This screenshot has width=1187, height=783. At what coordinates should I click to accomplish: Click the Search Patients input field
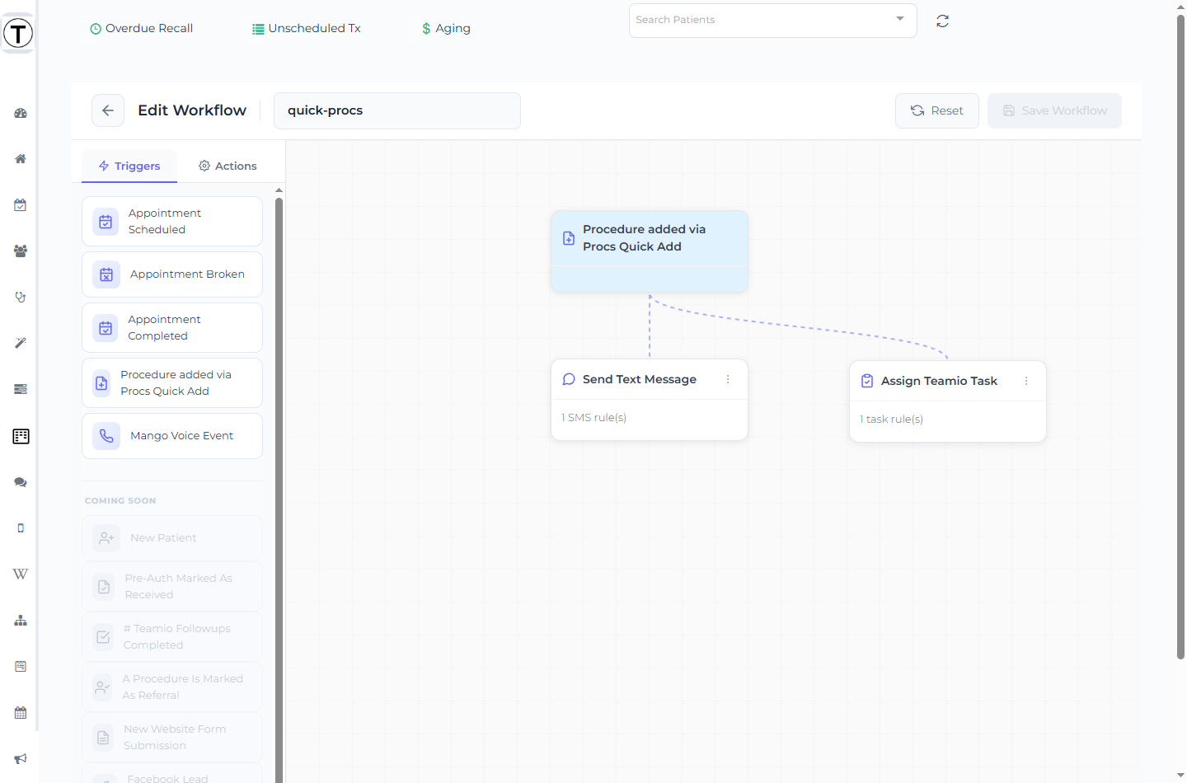coord(773,21)
